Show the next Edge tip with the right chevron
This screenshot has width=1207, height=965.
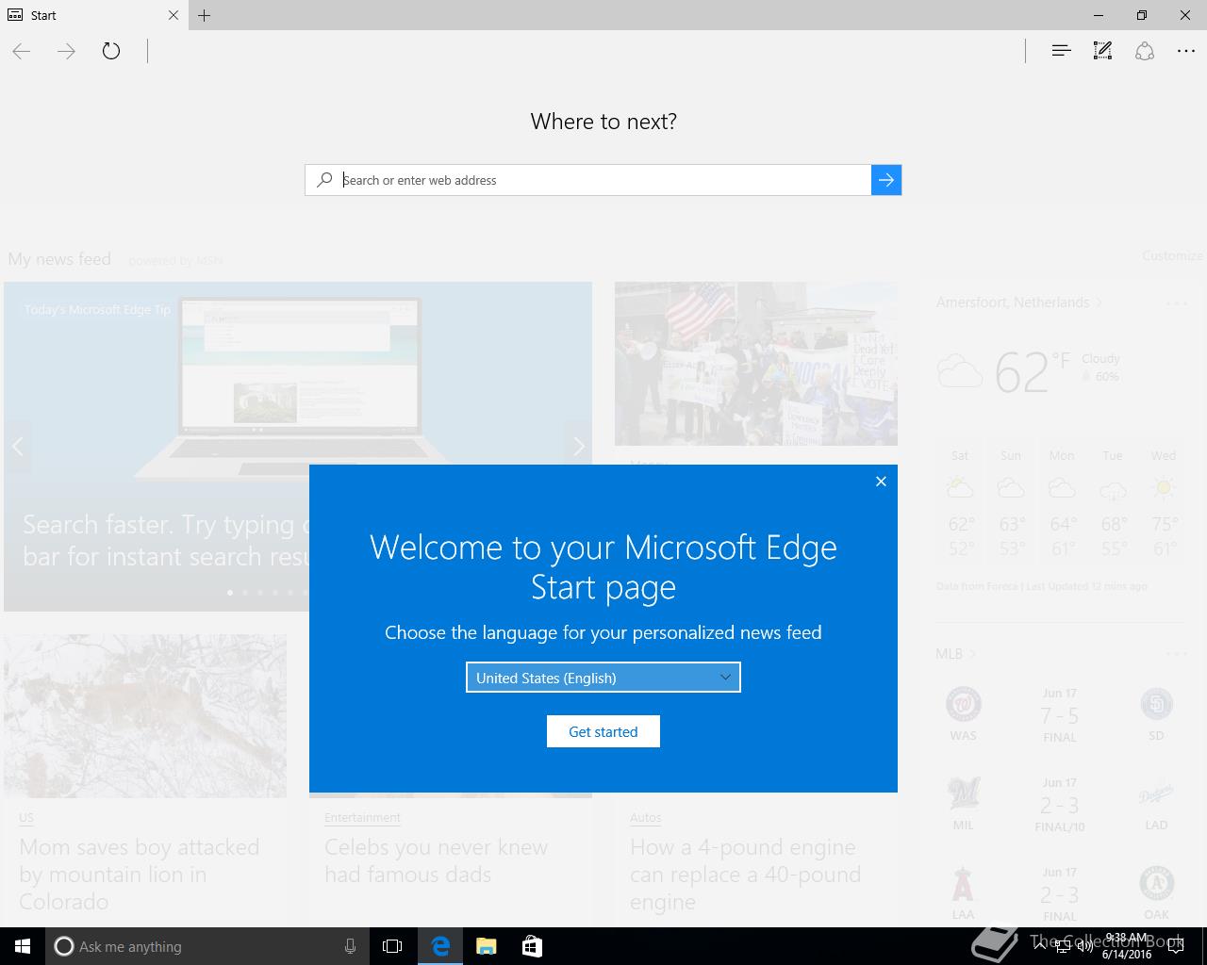point(578,446)
